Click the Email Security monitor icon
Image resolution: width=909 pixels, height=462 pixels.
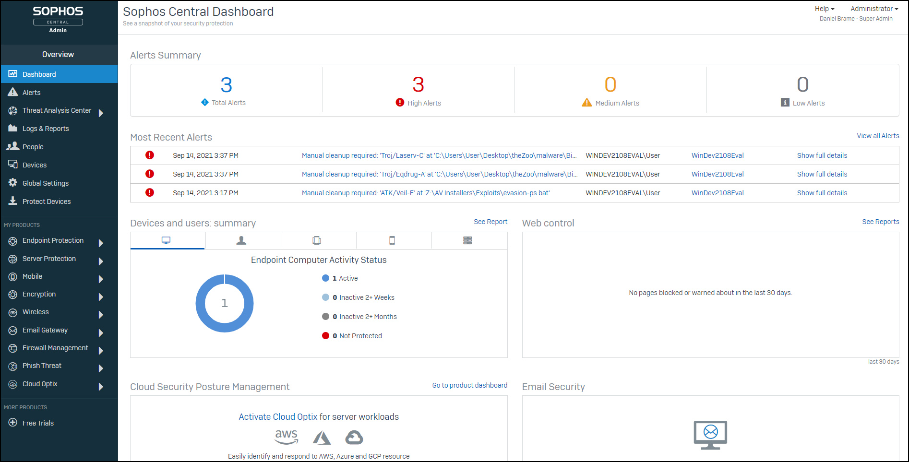[x=710, y=434]
